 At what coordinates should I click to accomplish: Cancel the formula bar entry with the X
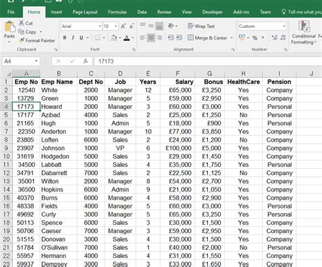(x=58, y=61)
